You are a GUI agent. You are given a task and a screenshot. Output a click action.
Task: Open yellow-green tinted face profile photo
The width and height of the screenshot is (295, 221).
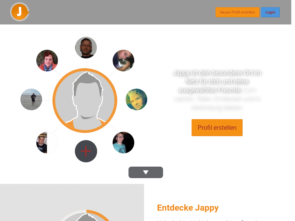pos(136,99)
